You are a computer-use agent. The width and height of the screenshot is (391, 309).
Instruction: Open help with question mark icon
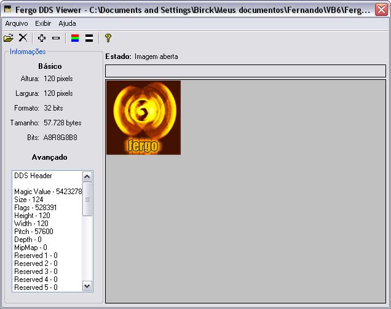[108, 38]
